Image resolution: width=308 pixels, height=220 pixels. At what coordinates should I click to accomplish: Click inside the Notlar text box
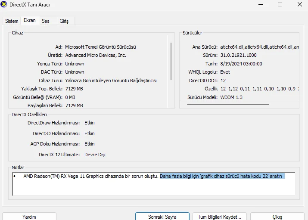(154, 184)
